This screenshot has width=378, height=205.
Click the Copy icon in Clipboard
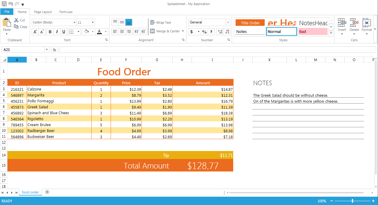16,27
